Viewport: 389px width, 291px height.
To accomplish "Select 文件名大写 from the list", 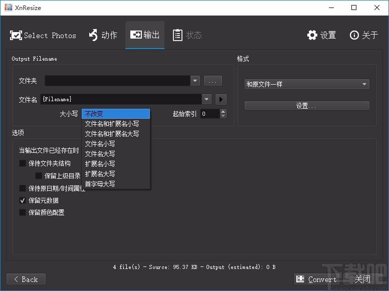I will (x=116, y=154).
